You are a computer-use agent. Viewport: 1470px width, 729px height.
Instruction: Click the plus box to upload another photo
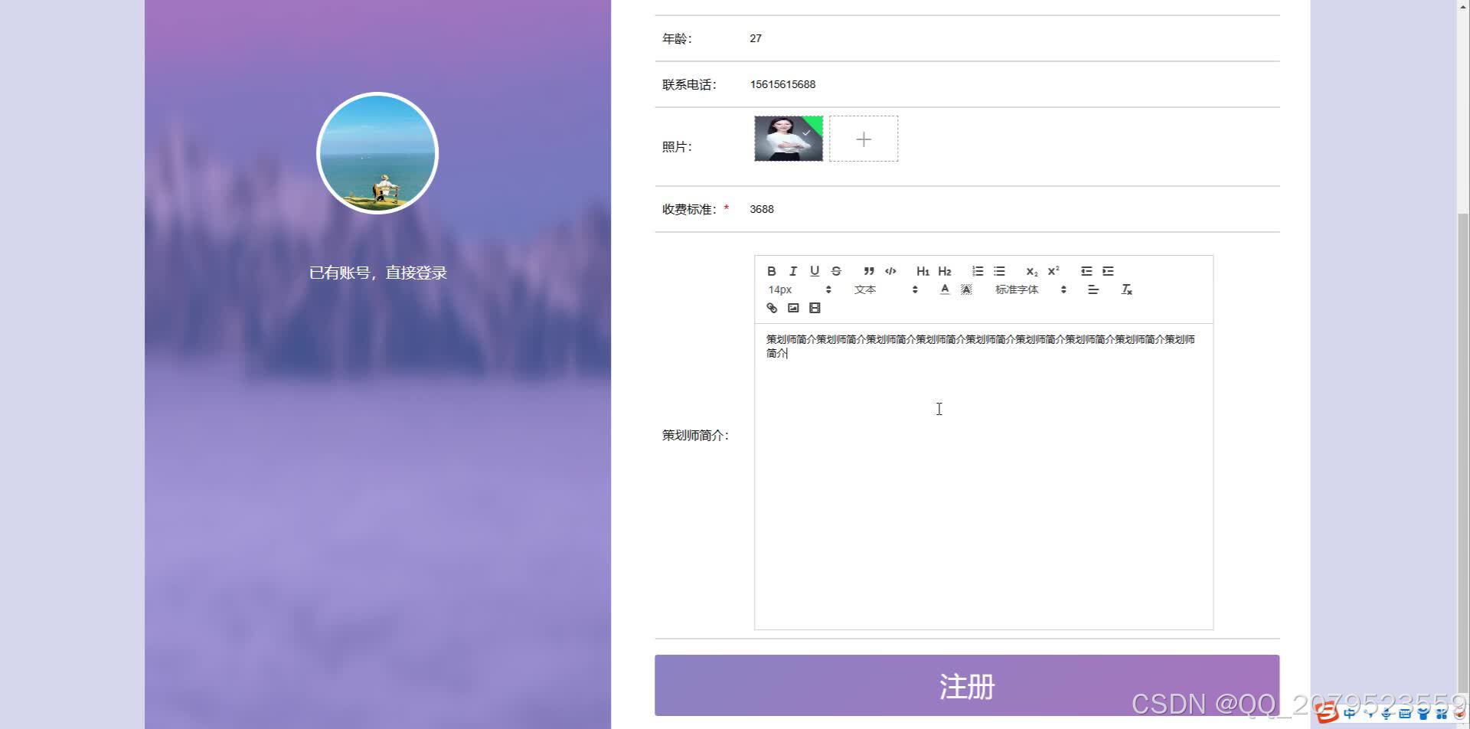(x=864, y=139)
